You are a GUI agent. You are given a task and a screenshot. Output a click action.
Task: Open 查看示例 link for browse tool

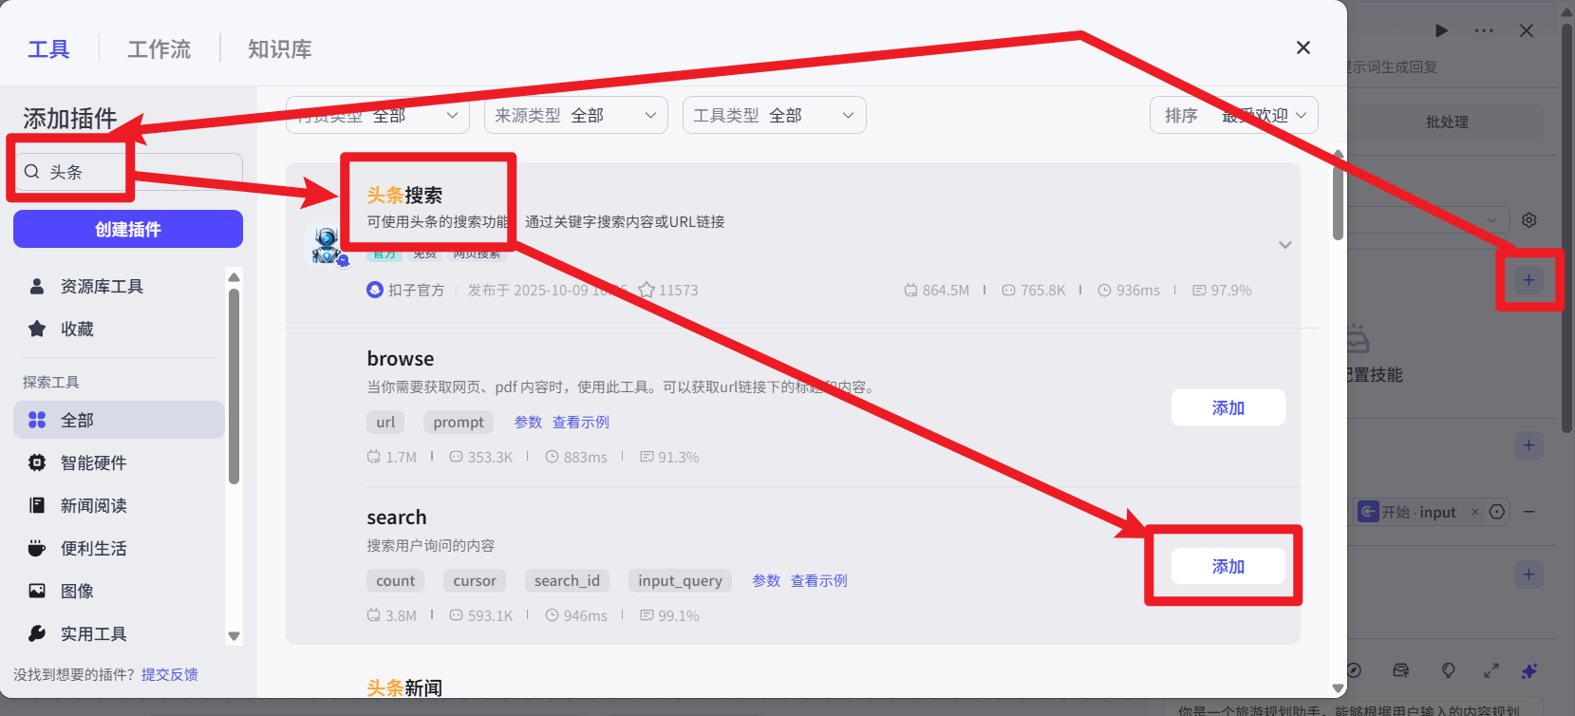581,422
